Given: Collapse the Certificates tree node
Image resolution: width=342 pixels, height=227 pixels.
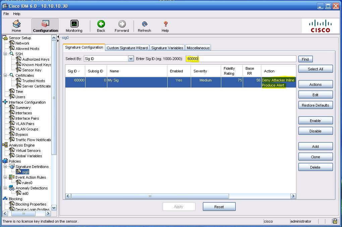Looking at the screenshot, I should [x=5, y=75].
